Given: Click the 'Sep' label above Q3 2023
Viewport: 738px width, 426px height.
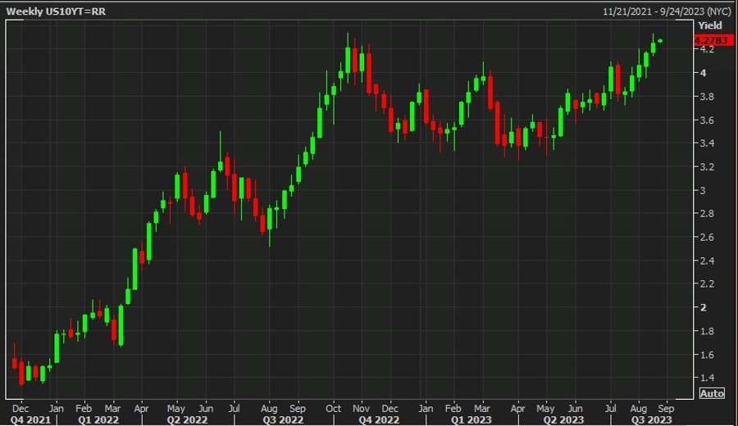Looking at the screenshot, I should [666, 408].
